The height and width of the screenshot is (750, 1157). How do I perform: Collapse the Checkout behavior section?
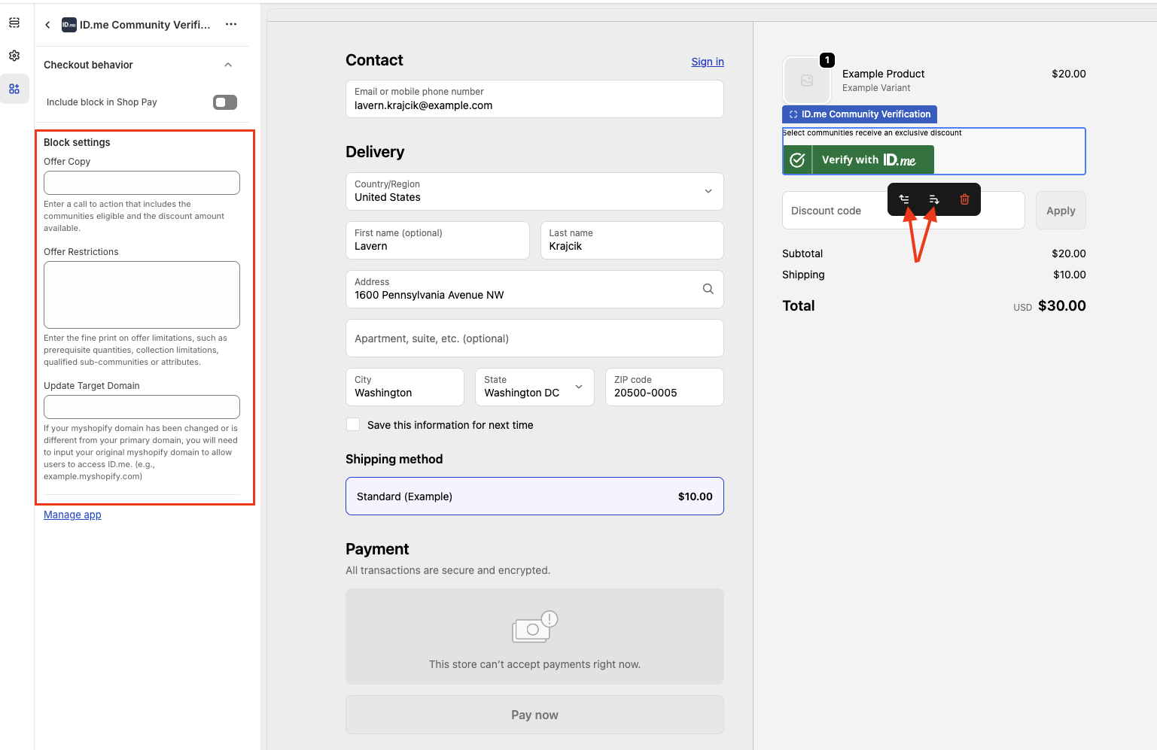[228, 65]
